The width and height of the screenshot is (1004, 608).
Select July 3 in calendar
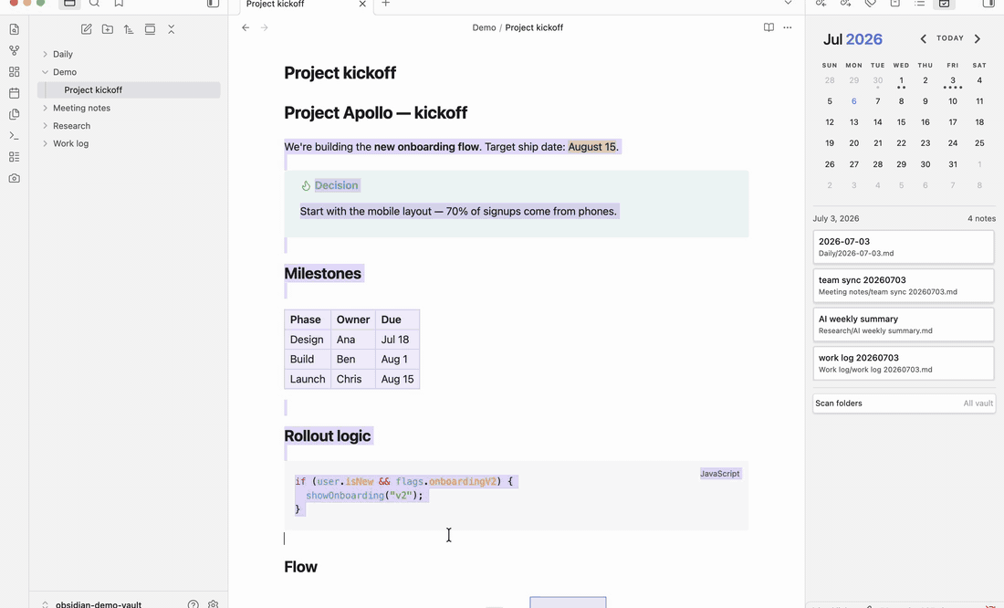[x=953, y=80]
